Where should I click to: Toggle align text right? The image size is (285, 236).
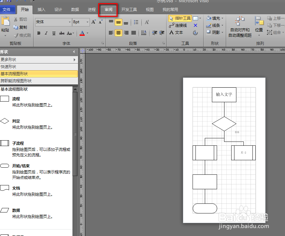pos(126,33)
